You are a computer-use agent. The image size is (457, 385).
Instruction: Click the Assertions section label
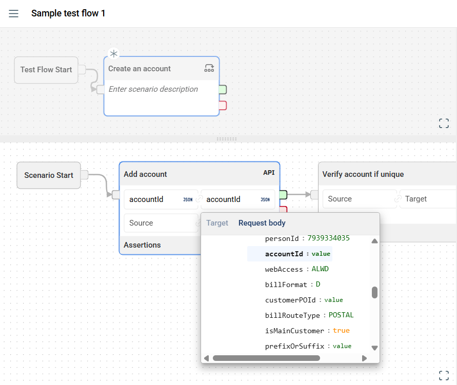tap(142, 245)
